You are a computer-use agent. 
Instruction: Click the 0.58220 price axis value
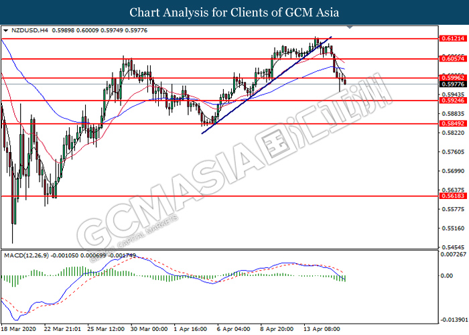pyautogui.click(x=453, y=133)
